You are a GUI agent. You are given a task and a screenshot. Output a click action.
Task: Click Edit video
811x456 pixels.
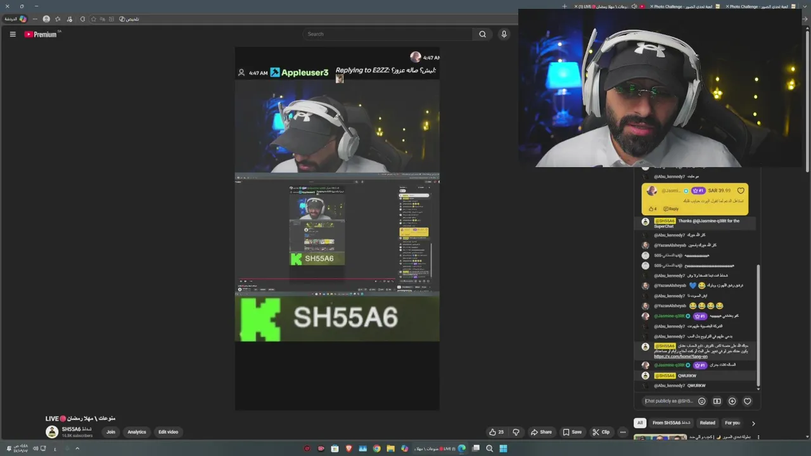(x=168, y=432)
